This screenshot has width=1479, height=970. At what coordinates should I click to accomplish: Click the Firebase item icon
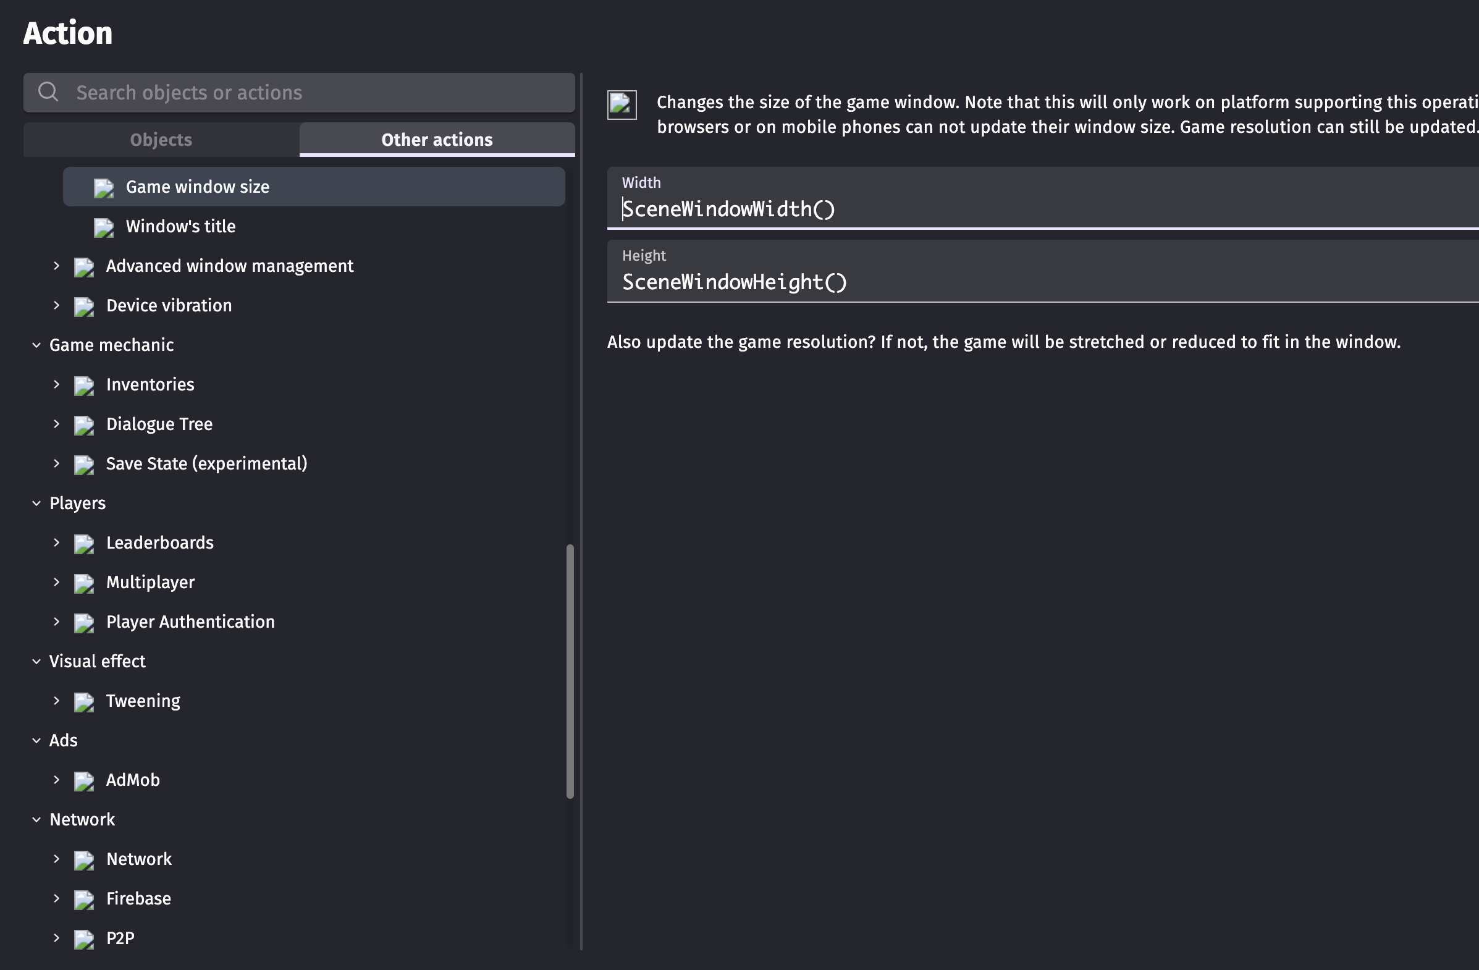84,899
